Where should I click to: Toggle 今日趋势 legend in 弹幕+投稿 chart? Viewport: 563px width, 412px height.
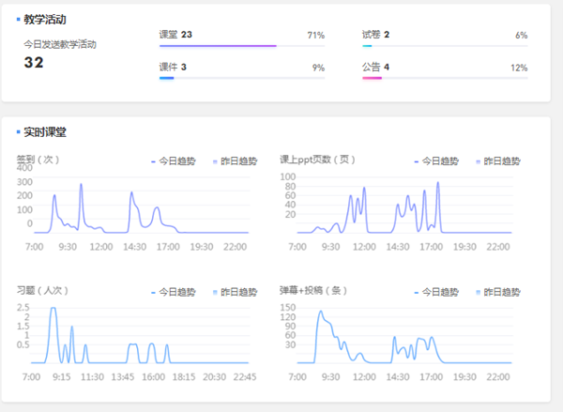[x=436, y=291]
